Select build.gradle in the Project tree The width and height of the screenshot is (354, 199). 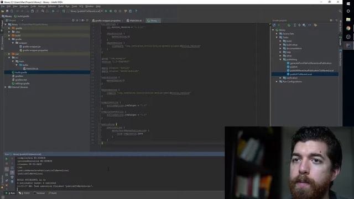tap(21, 72)
